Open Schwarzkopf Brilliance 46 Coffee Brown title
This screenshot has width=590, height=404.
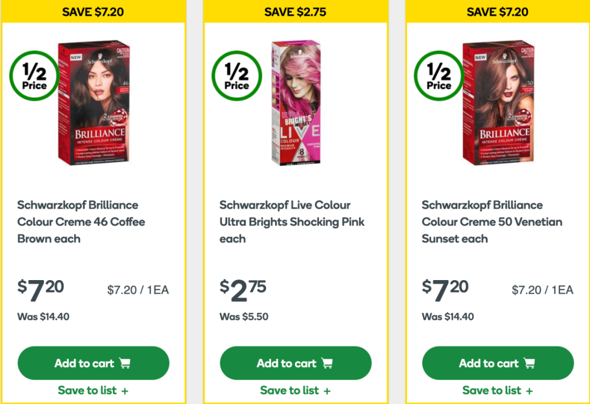point(81,222)
